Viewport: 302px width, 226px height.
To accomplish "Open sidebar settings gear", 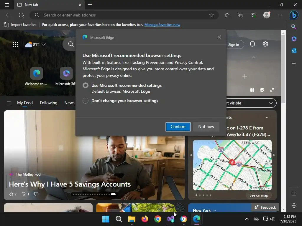I will pos(294,205).
